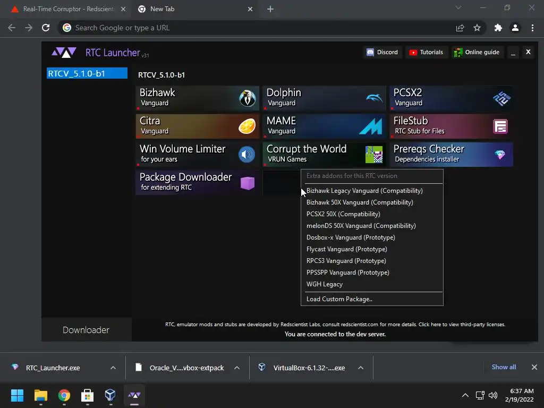Open RTC Launcher taskbar icon
Screen dimensions: 544x408
pos(134,395)
